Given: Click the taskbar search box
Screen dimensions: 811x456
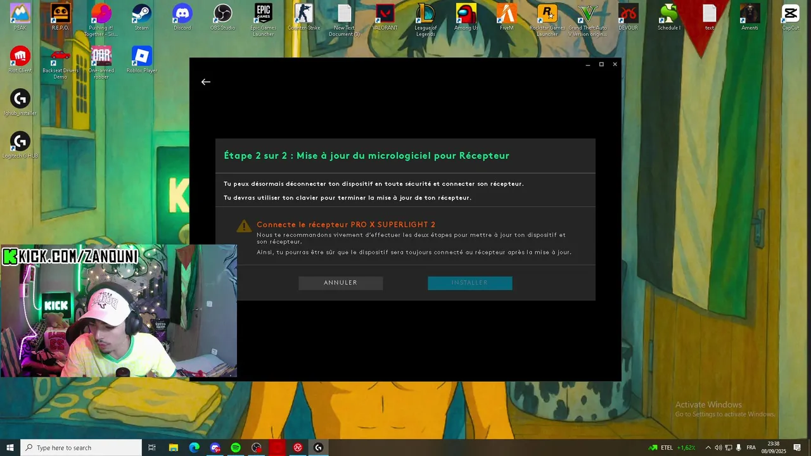Looking at the screenshot, I should pos(81,448).
